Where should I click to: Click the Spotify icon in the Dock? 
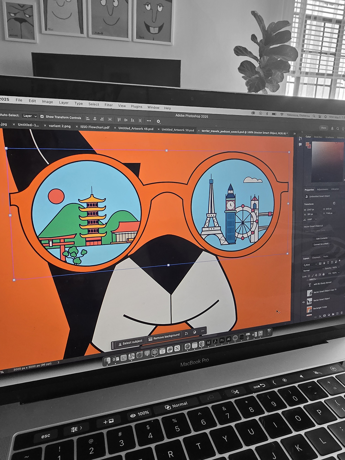[235, 338]
